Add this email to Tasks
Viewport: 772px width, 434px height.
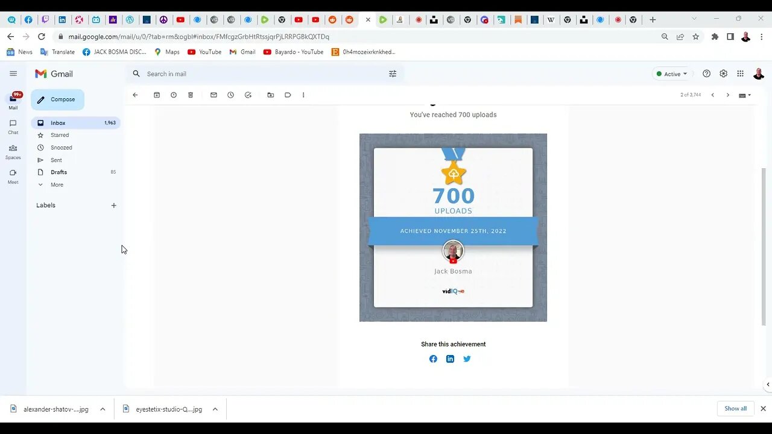tap(248, 95)
